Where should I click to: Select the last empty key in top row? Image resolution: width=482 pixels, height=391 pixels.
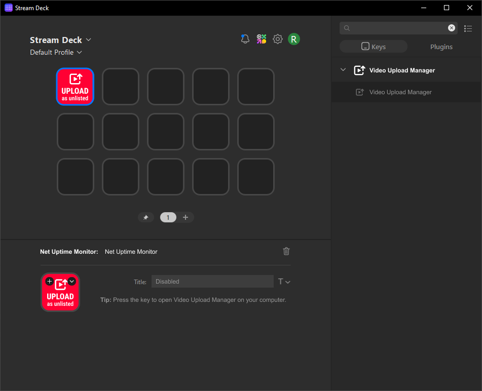pyautogui.click(x=256, y=87)
